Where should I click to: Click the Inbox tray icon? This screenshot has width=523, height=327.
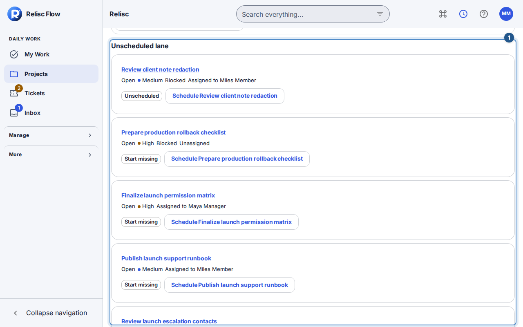coord(14,113)
